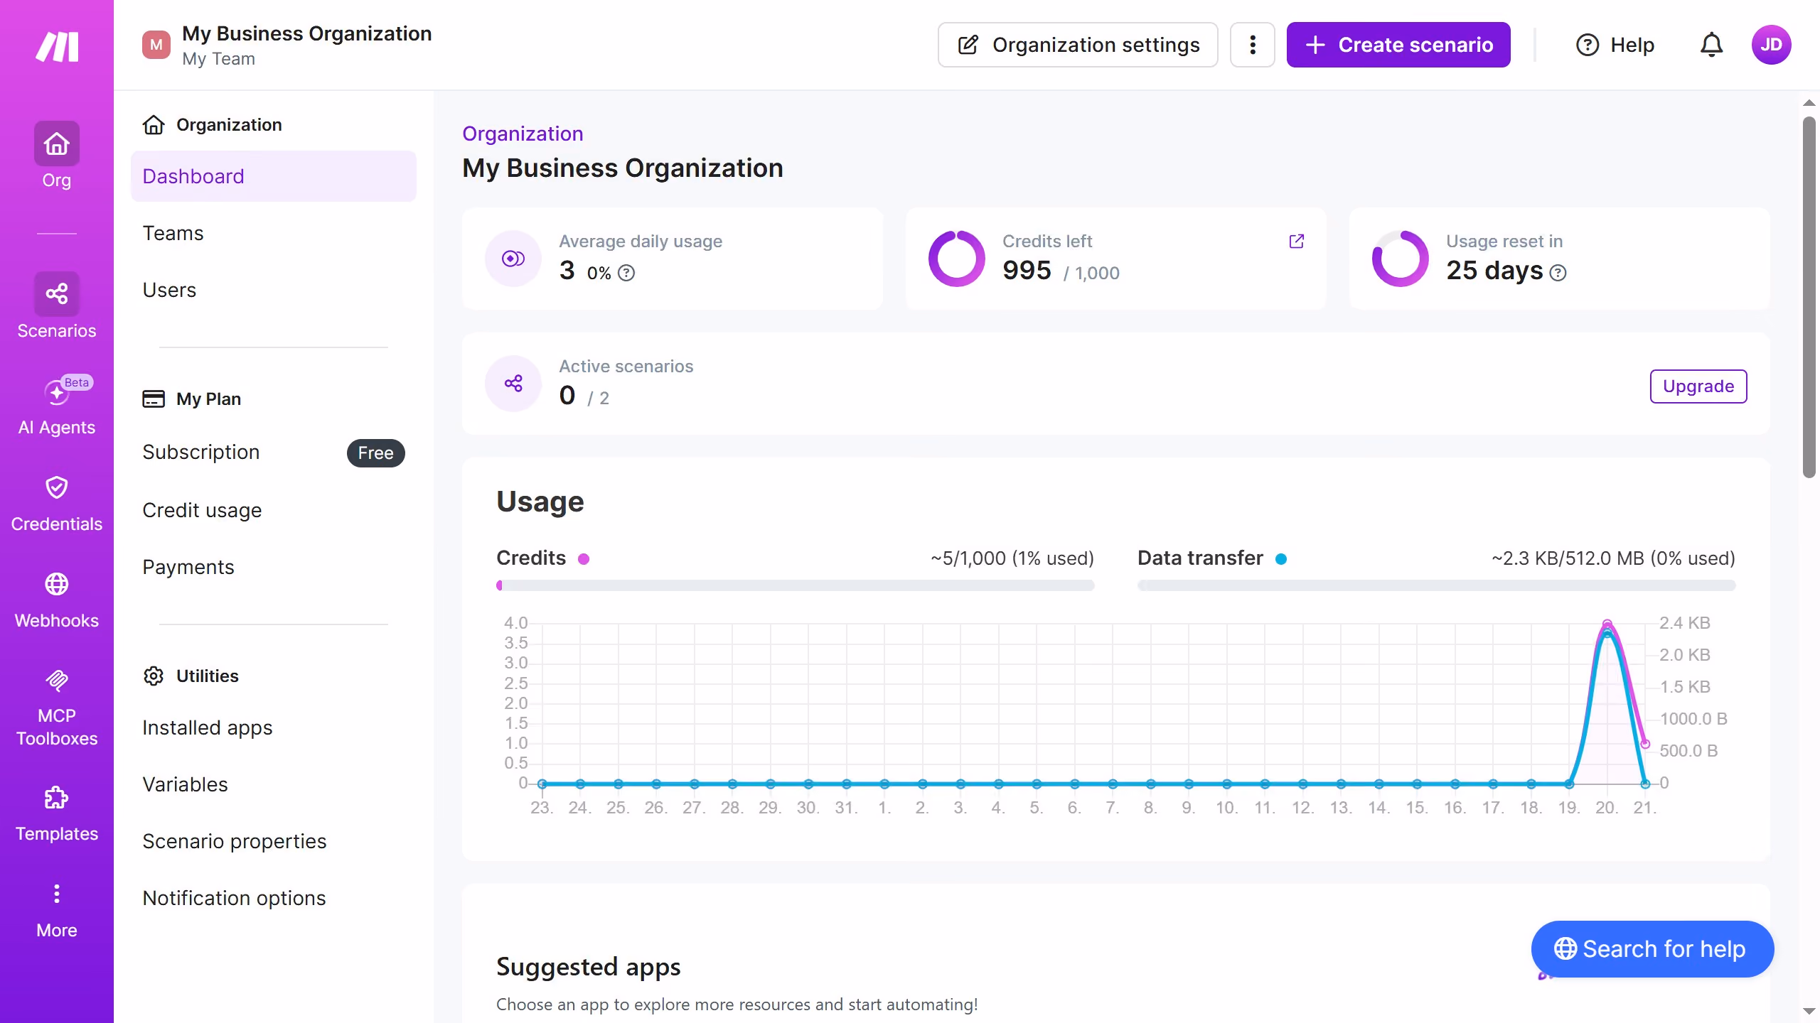The height and width of the screenshot is (1023, 1820).
Task: Open Variables page
Action: click(x=274, y=784)
